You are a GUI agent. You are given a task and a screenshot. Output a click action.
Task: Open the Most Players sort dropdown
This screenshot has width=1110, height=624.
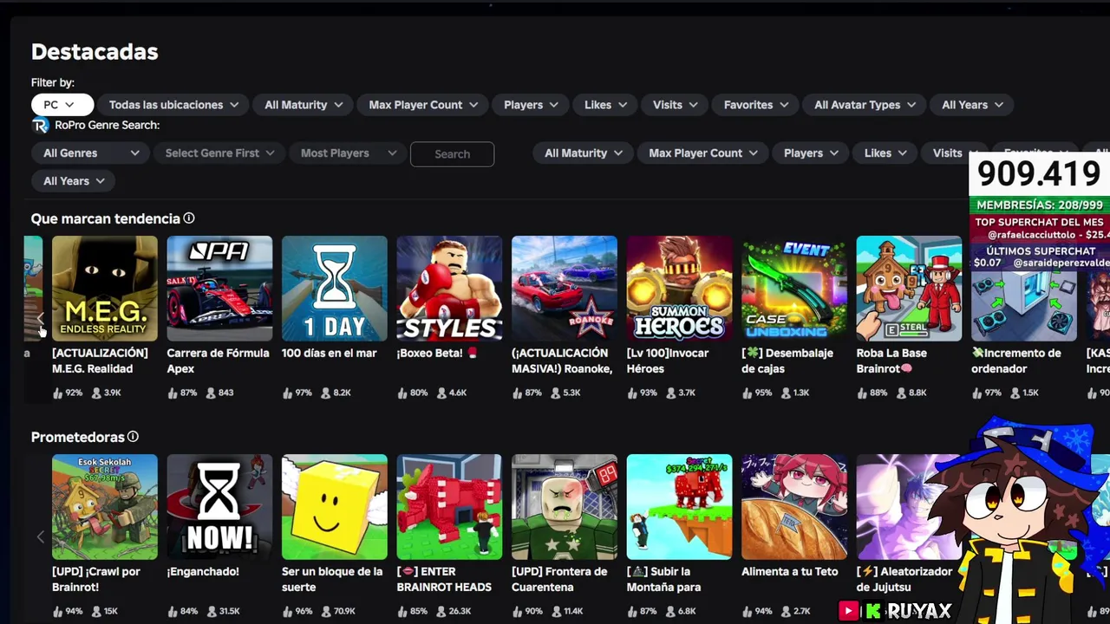pyautogui.click(x=348, y=153)
